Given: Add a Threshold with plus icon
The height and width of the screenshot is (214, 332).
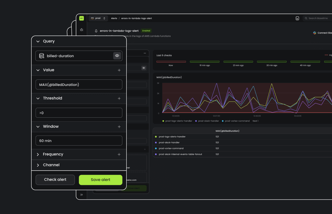Looking at the screenshot, I should click(119, 98).
